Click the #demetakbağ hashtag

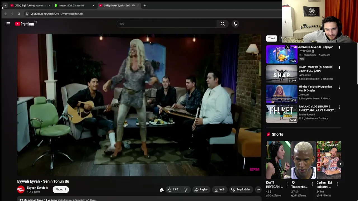click(81, 200)
